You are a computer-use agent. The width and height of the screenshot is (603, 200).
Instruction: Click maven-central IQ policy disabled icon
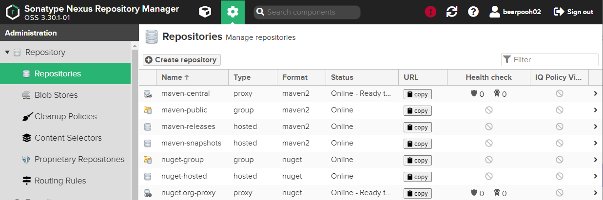[x=560, y=93]
